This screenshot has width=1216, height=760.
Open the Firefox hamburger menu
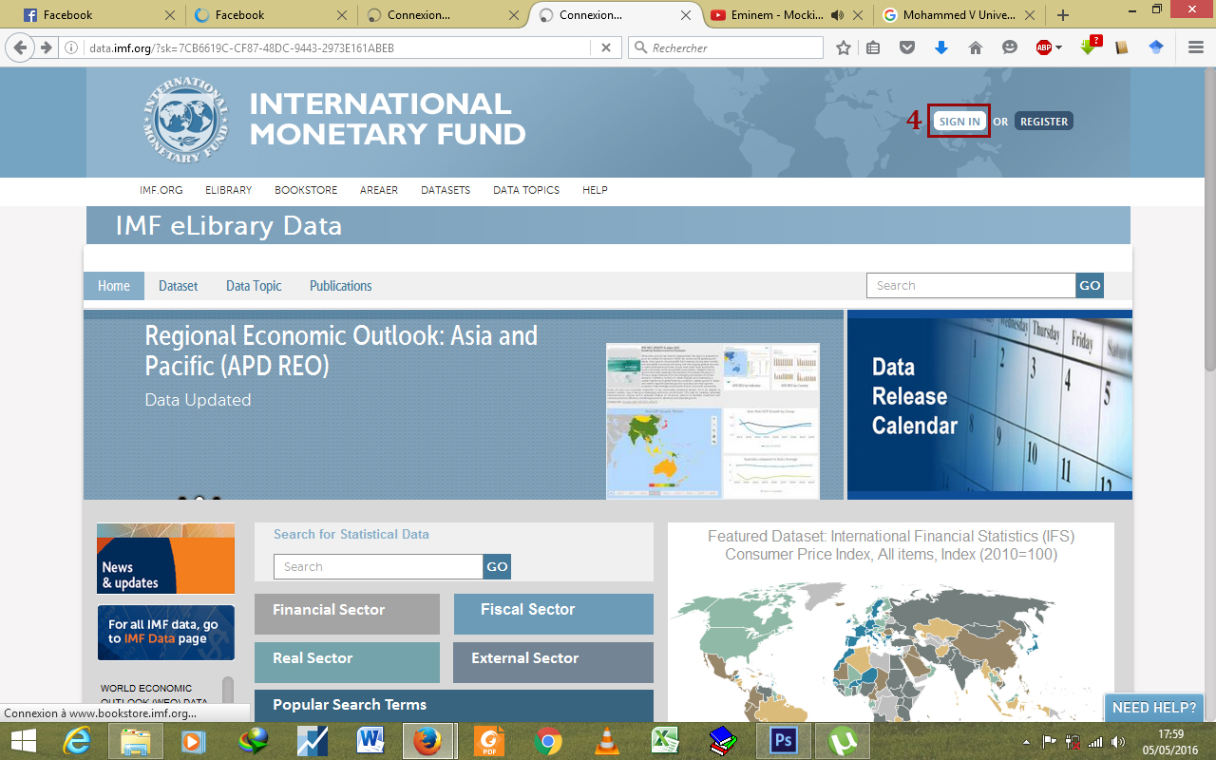coord(1196,47)
